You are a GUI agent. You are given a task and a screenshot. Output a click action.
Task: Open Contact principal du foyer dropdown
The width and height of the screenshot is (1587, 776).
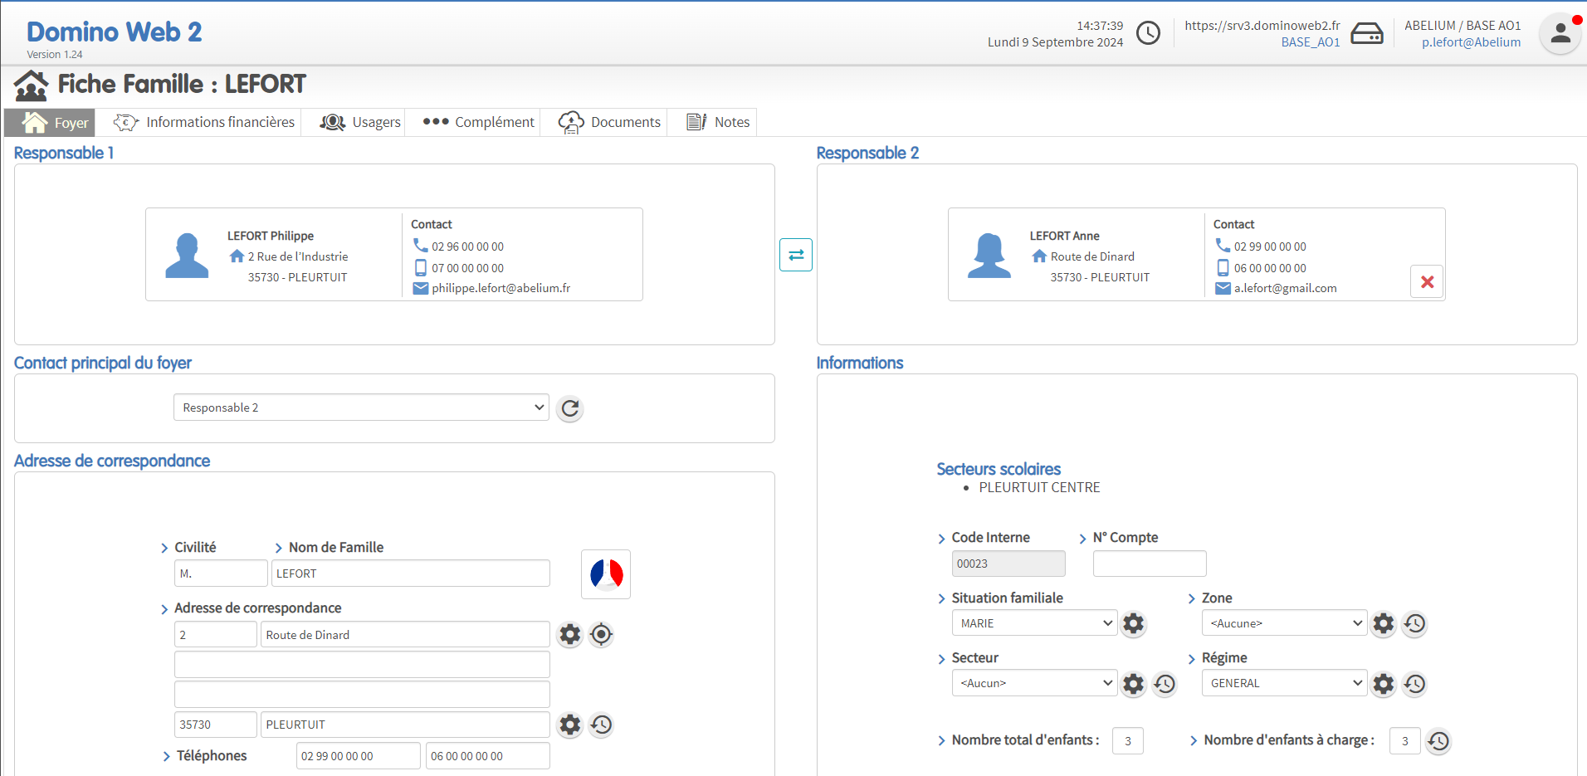tap(361, 408)
